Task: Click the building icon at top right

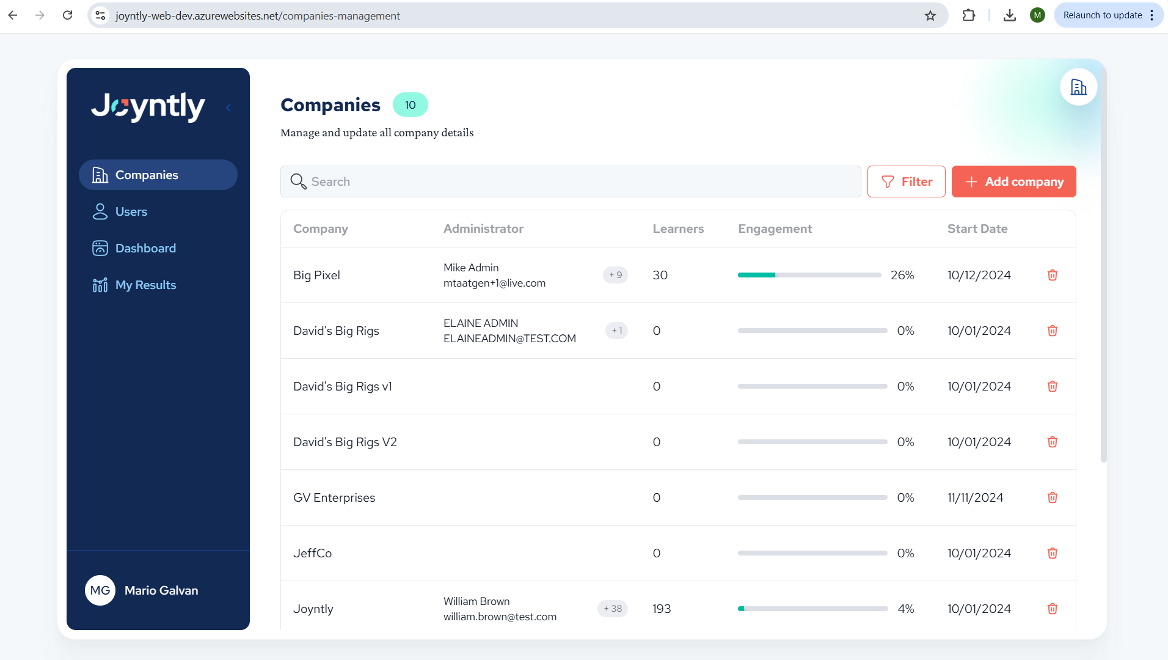Action: coord(1078,87)
